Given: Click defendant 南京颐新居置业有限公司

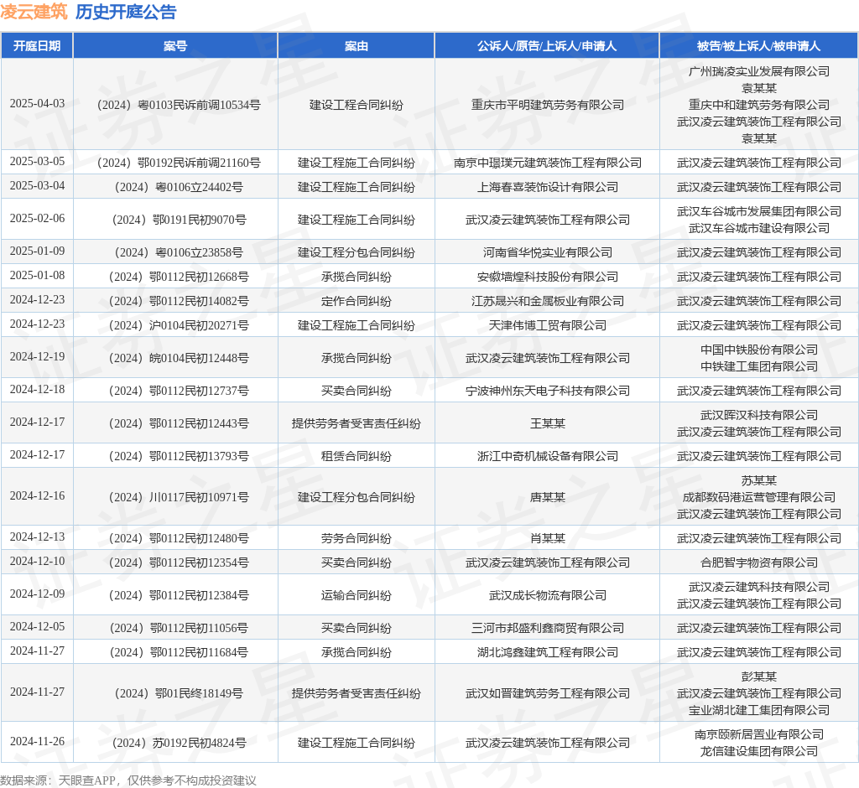Looking at the screenshot, I should 758,734.
